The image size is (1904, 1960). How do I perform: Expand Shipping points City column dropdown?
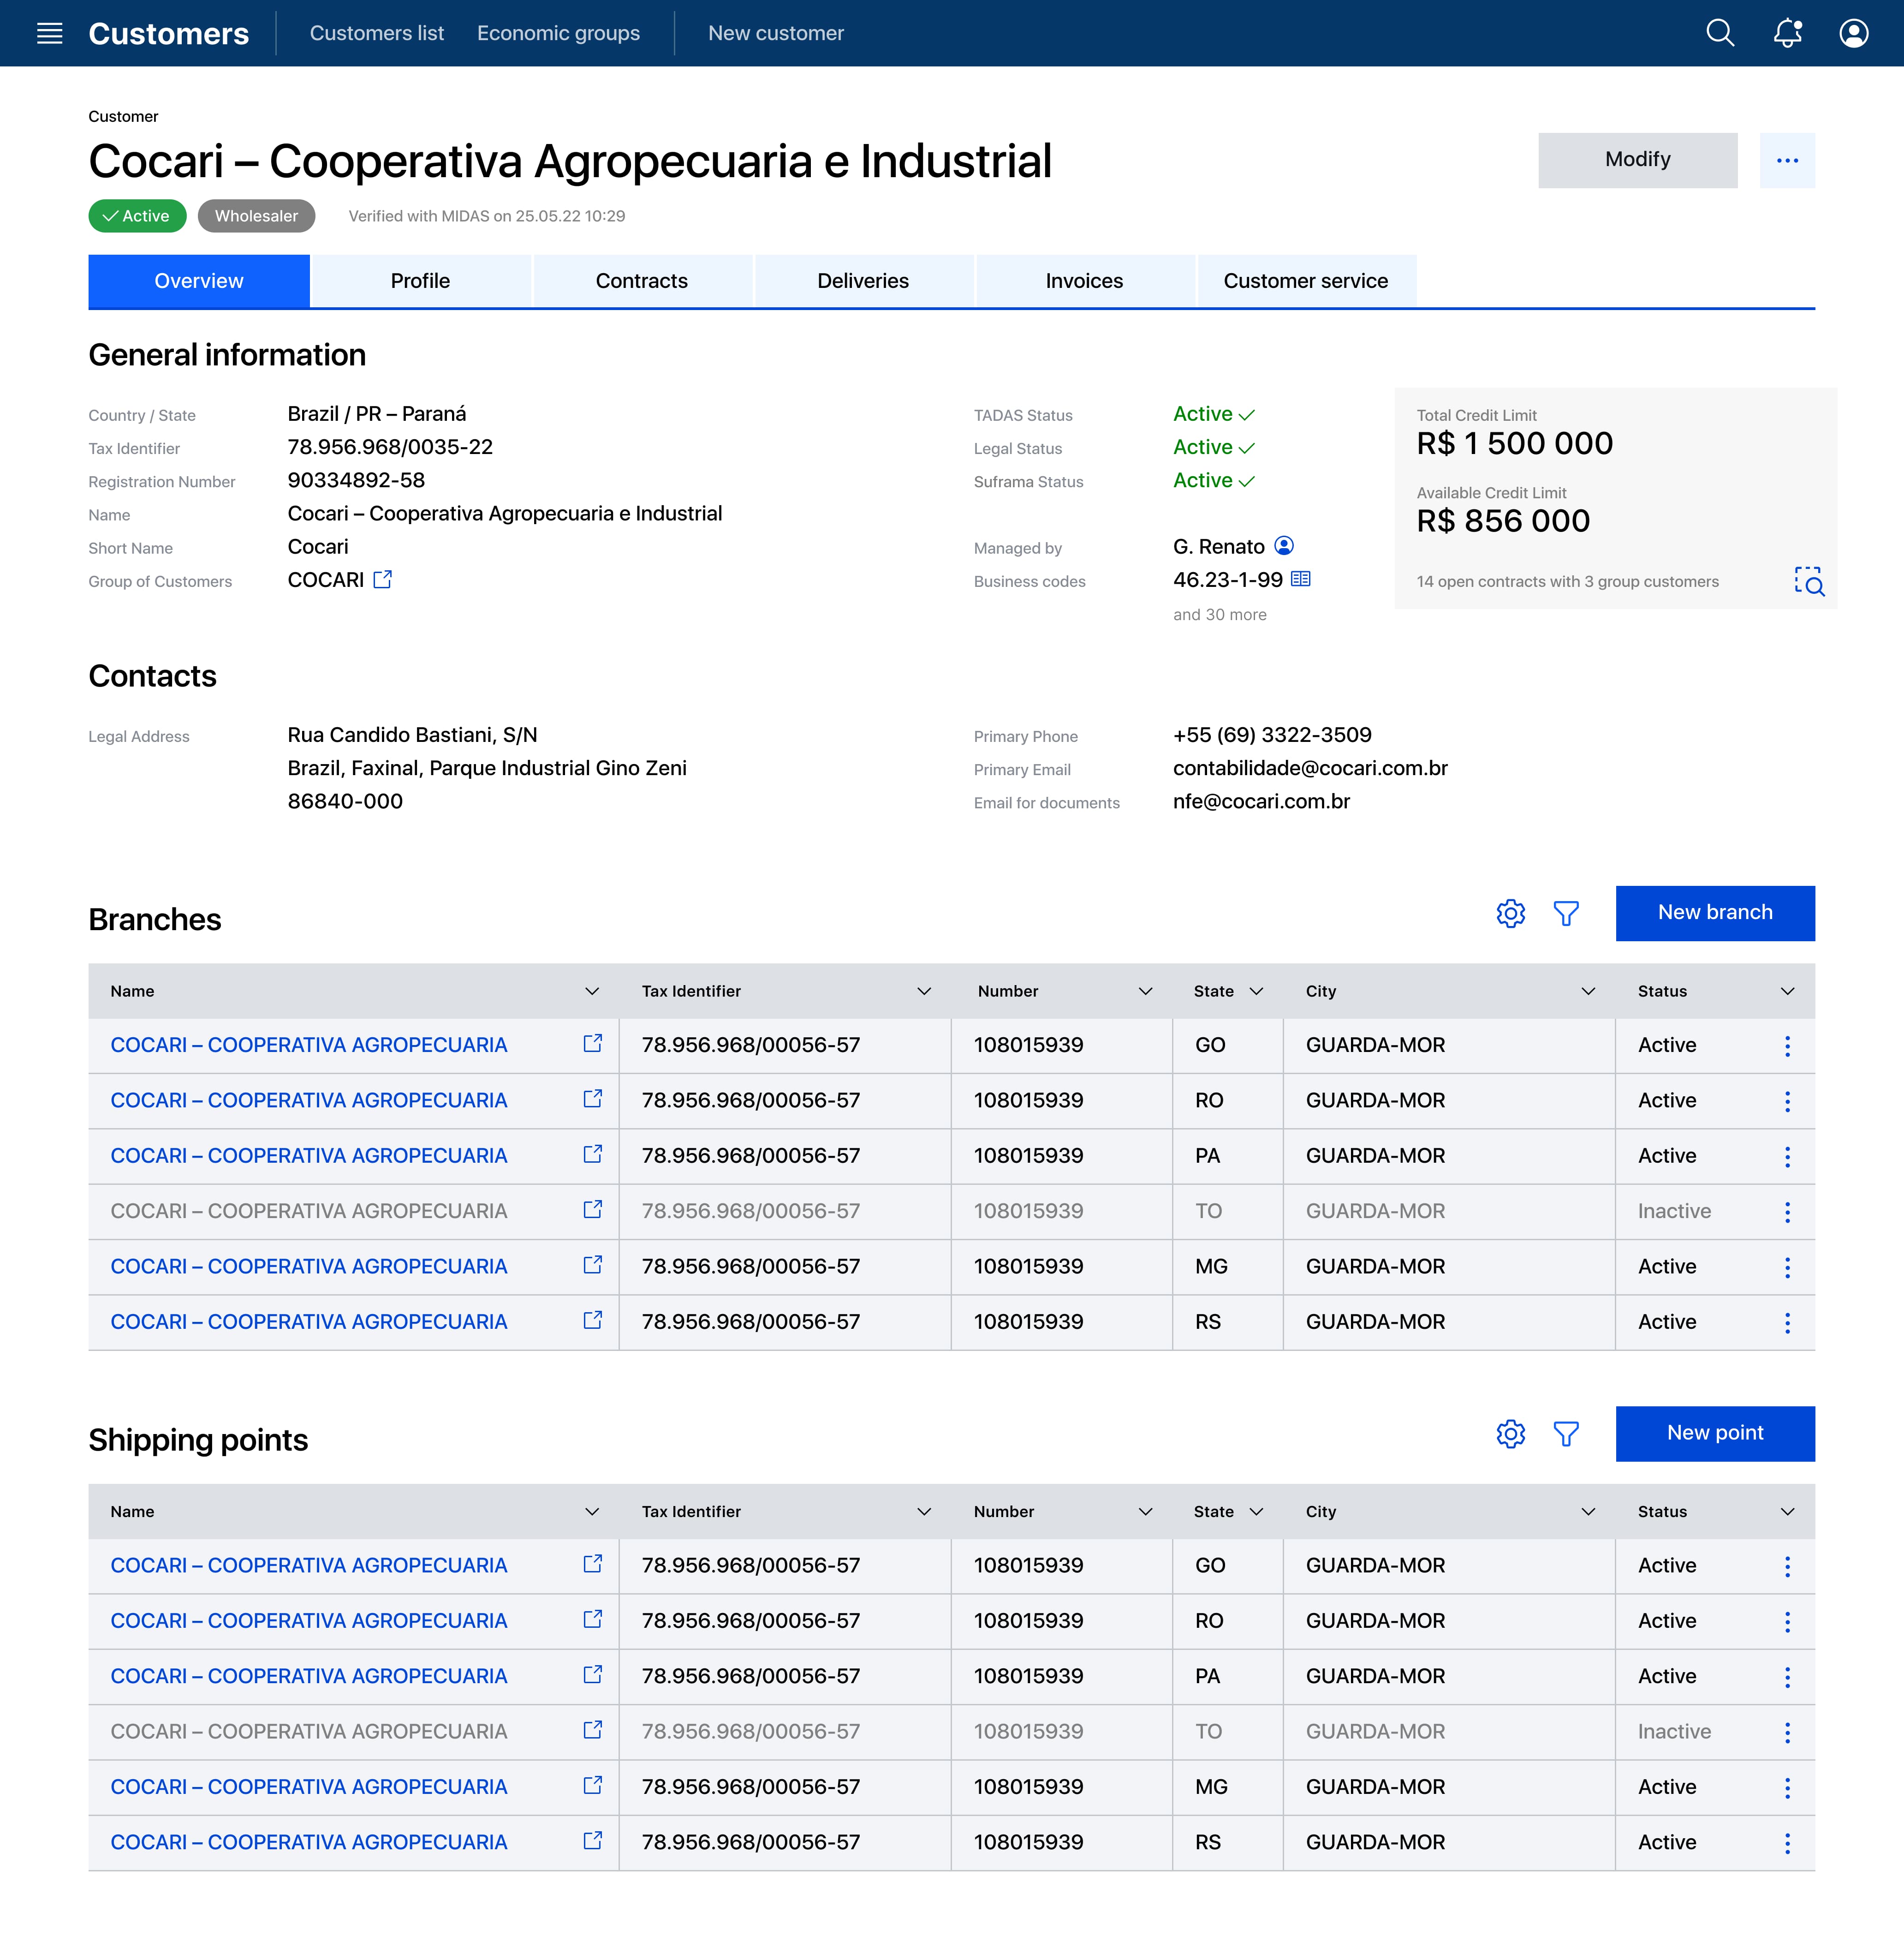pos(1588,1512)
